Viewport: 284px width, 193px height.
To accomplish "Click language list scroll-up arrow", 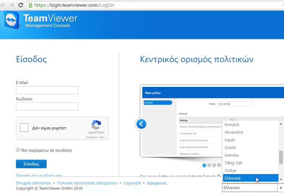I will [281, 124].
